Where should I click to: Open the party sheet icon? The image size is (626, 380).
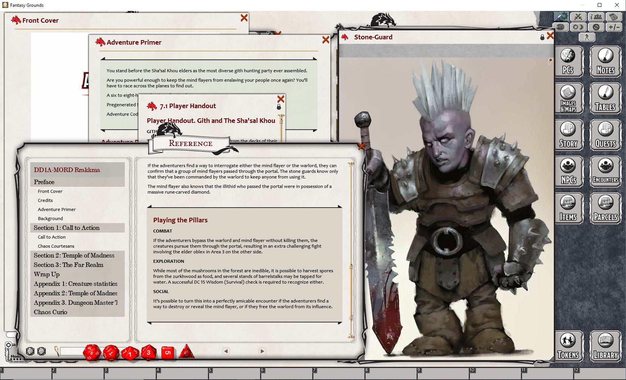596,17
